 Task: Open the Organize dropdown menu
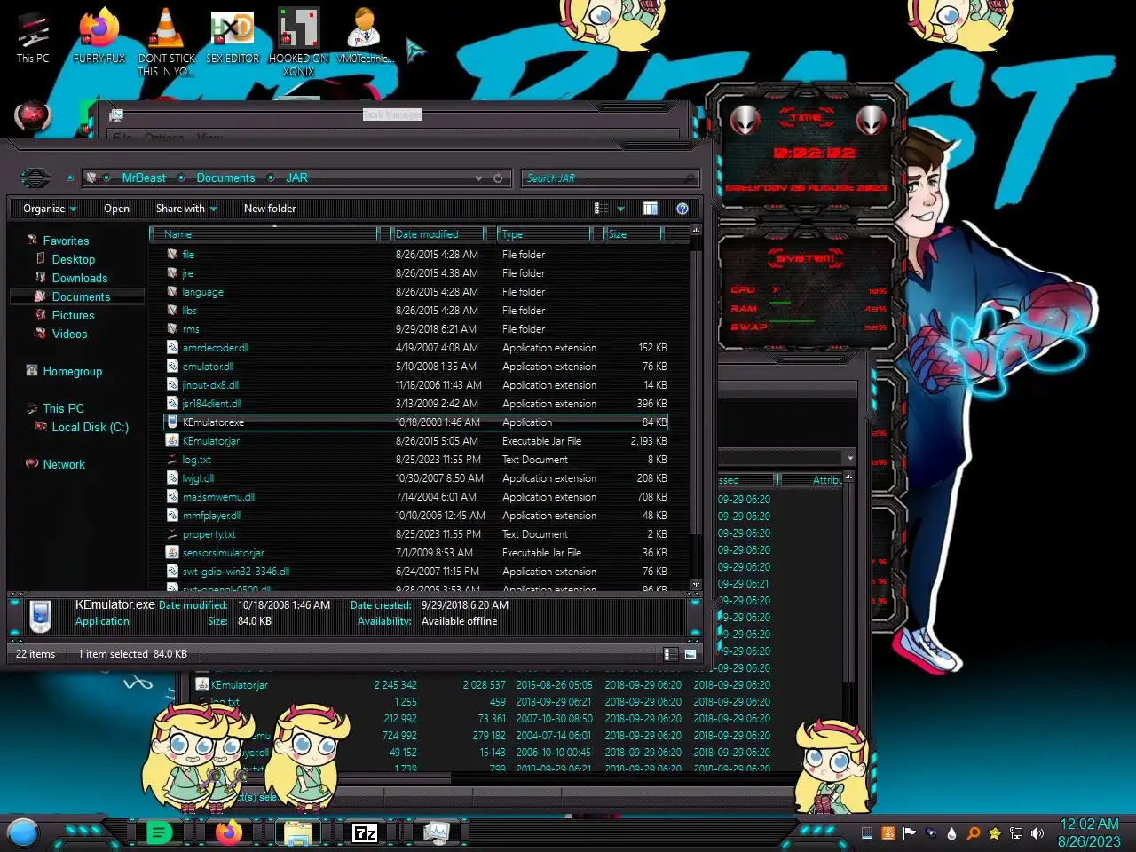(50, 209)
